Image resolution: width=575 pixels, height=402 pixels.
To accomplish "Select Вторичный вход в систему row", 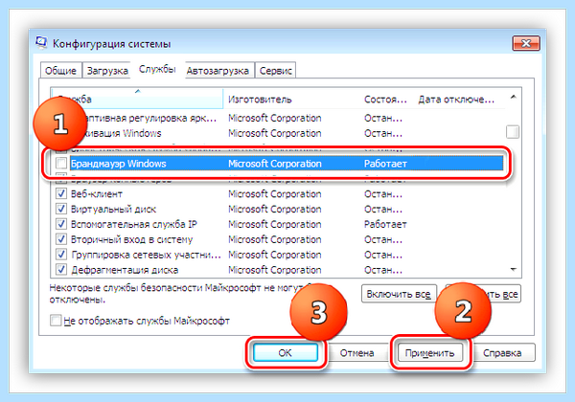I will tap(279, 239).
